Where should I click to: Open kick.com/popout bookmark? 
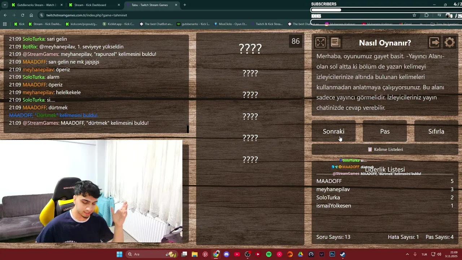click(x=82, y=24)
